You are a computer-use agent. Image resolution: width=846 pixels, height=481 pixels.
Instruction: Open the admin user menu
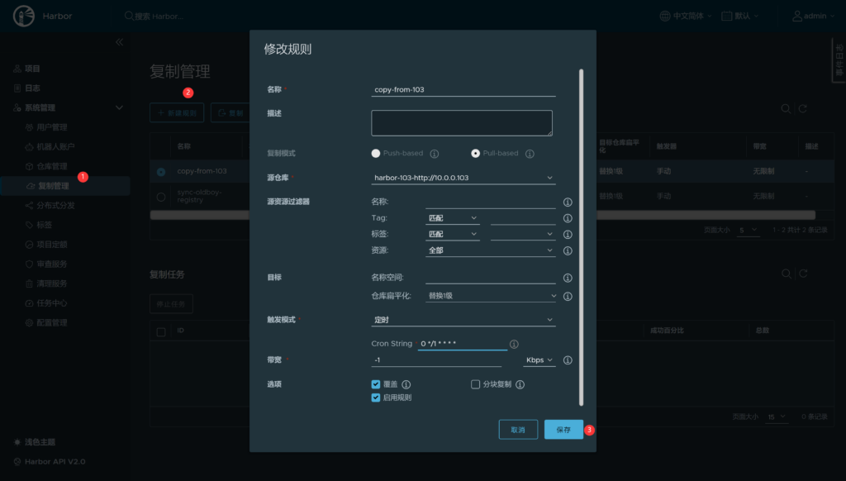(x=813, y=17)
